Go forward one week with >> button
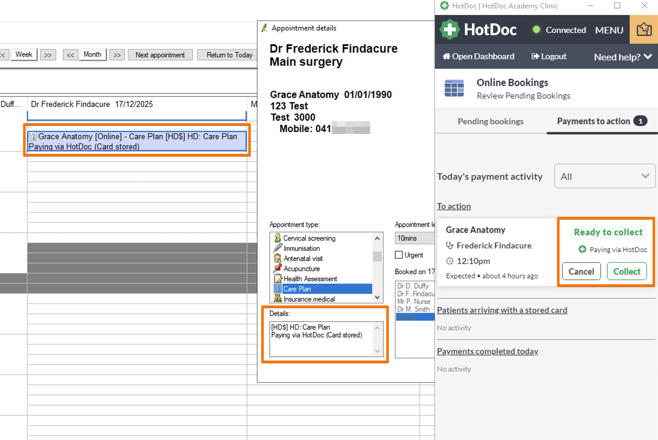The width and height of the screenshot is (658, 440). point(48,55)
